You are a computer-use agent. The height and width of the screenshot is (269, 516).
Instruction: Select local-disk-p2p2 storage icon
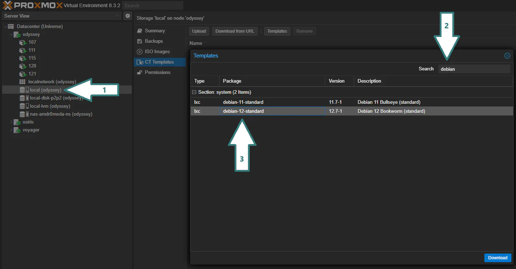point(24,98)
